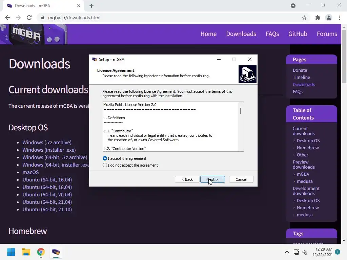This screenshot has height=260, width=347.
Task: Click 'Ubuntu (64-bit, 18.04)' link
Action: click(47, 187)
